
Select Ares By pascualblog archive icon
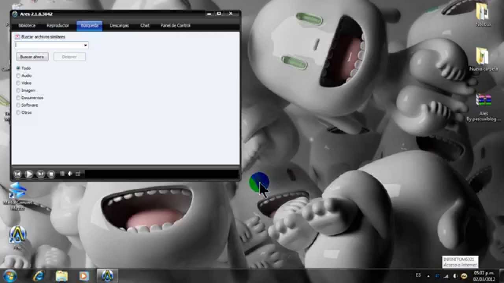pyautogui.click(x=484, y=108)
